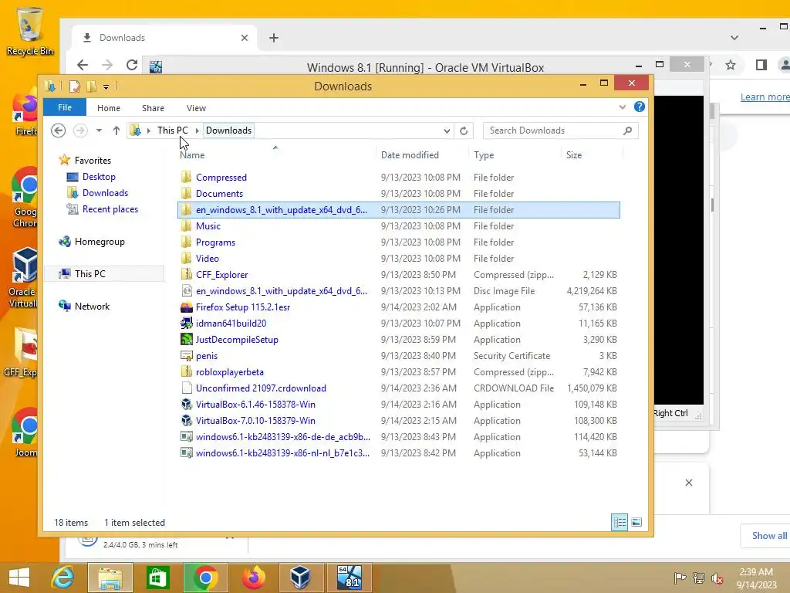Image resolution: width=790 pixels, height=593 pixels.
Task: Expand the ribbon with the chevron
Action: point(623,107)
